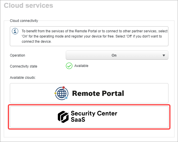The image size is (178, 142).
Task: Click the 'Operation' field label
Action: coord(18,55)
